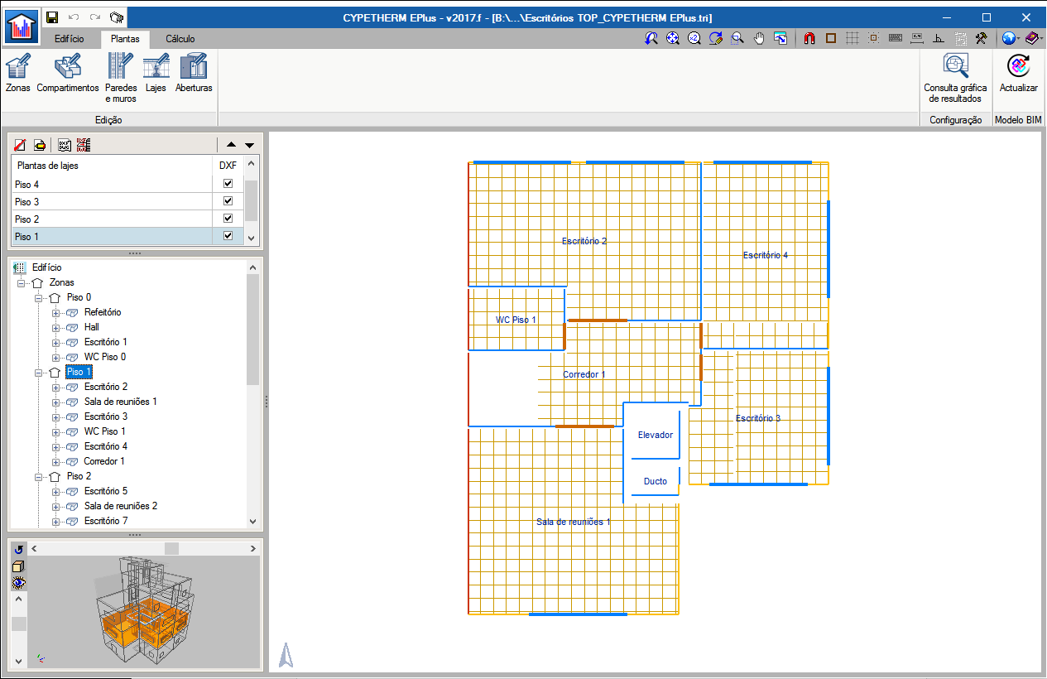
Task: Open the help book dropdown arrow
Action: (1041, 38)
